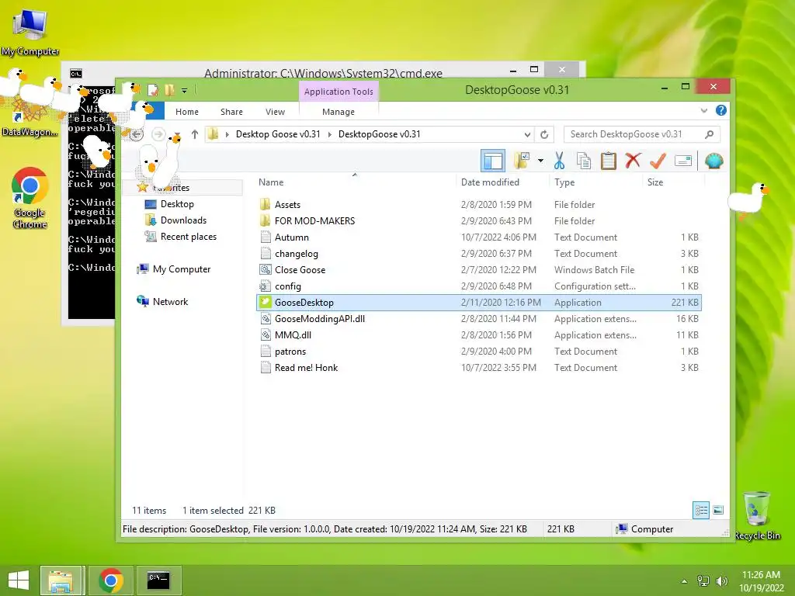This screenshot has width=795, height=596.
Task: Click the orange checkmark Properties icon
Action: tap(658, 161)
